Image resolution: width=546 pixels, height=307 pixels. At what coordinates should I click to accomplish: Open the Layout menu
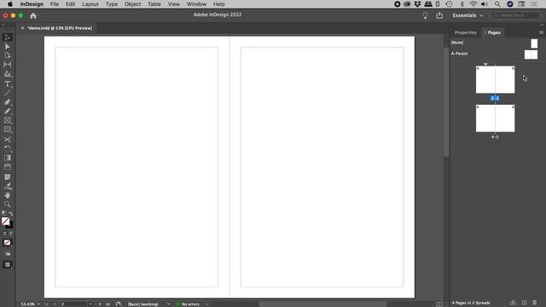coord(90,4)
